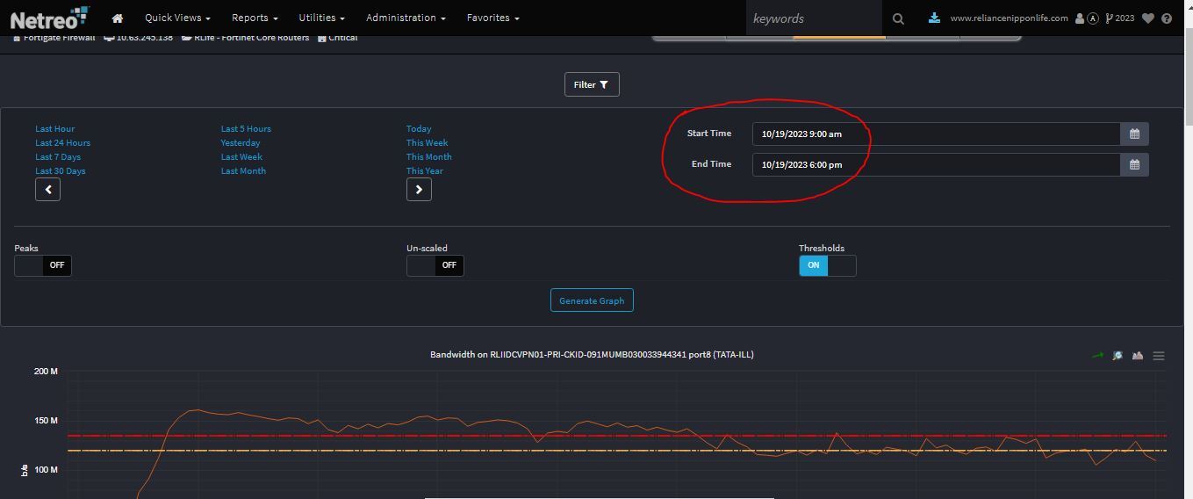Click the version branch icon 2023
The height and width of the screenshot is (499, 1193).
tap(1120, 18)
